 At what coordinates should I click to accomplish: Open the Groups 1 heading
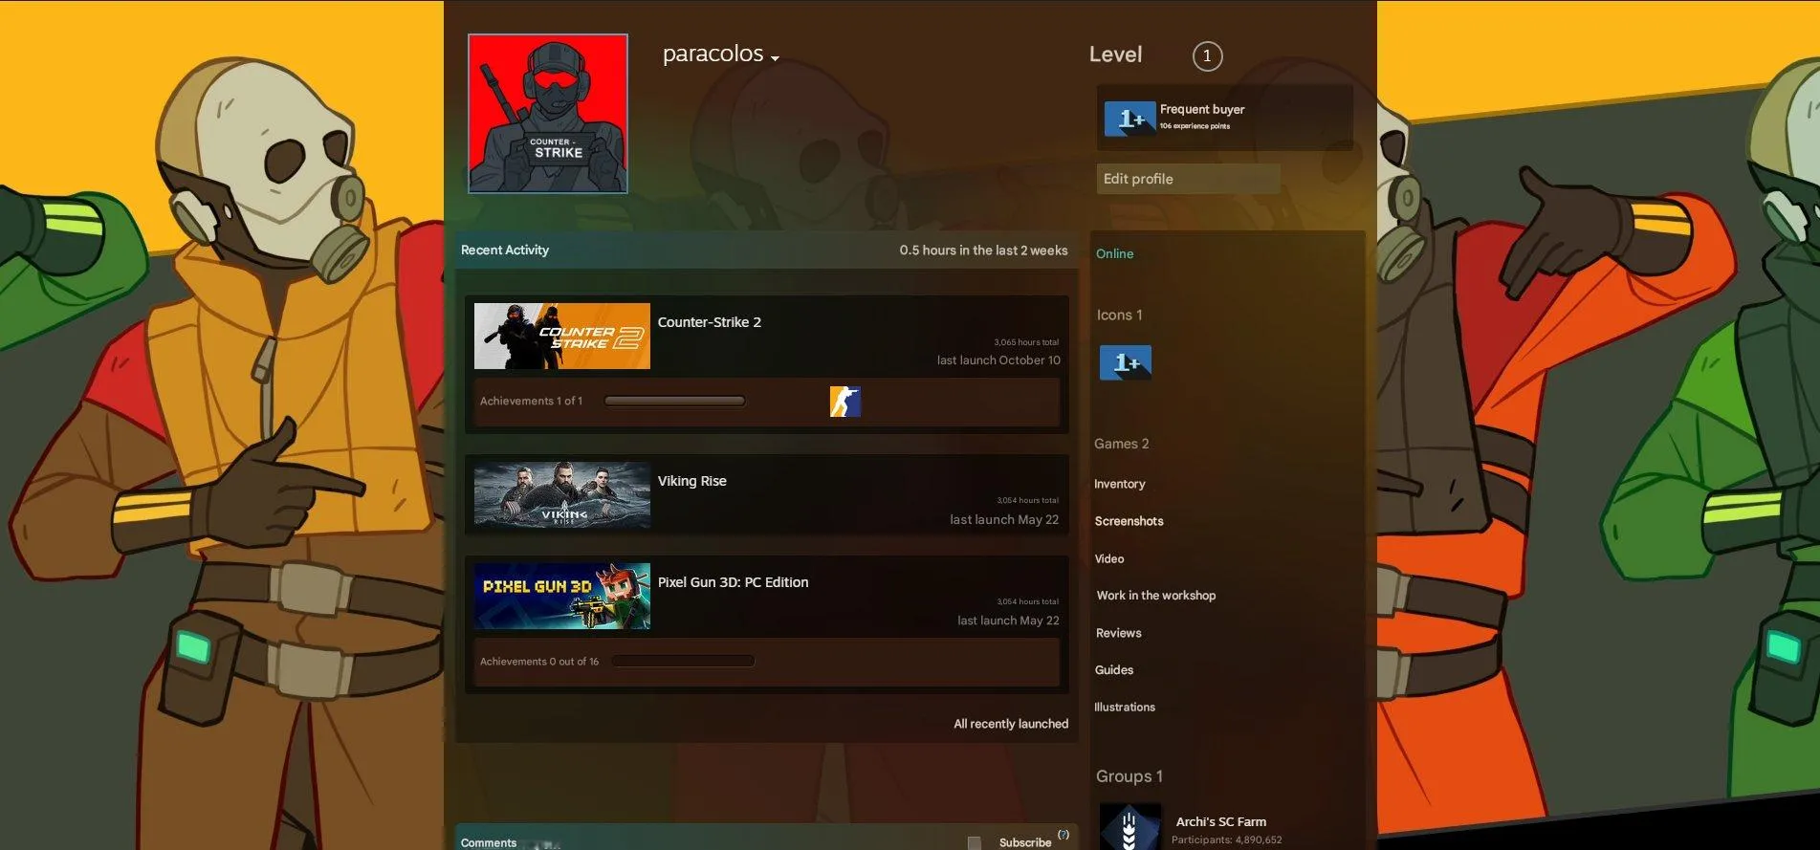pos(1129,776)
